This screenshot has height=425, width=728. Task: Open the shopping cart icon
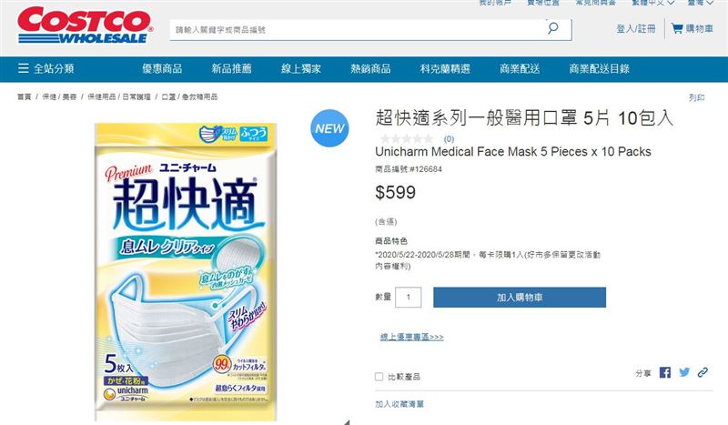pyautogui.click(x=677, y=29)
